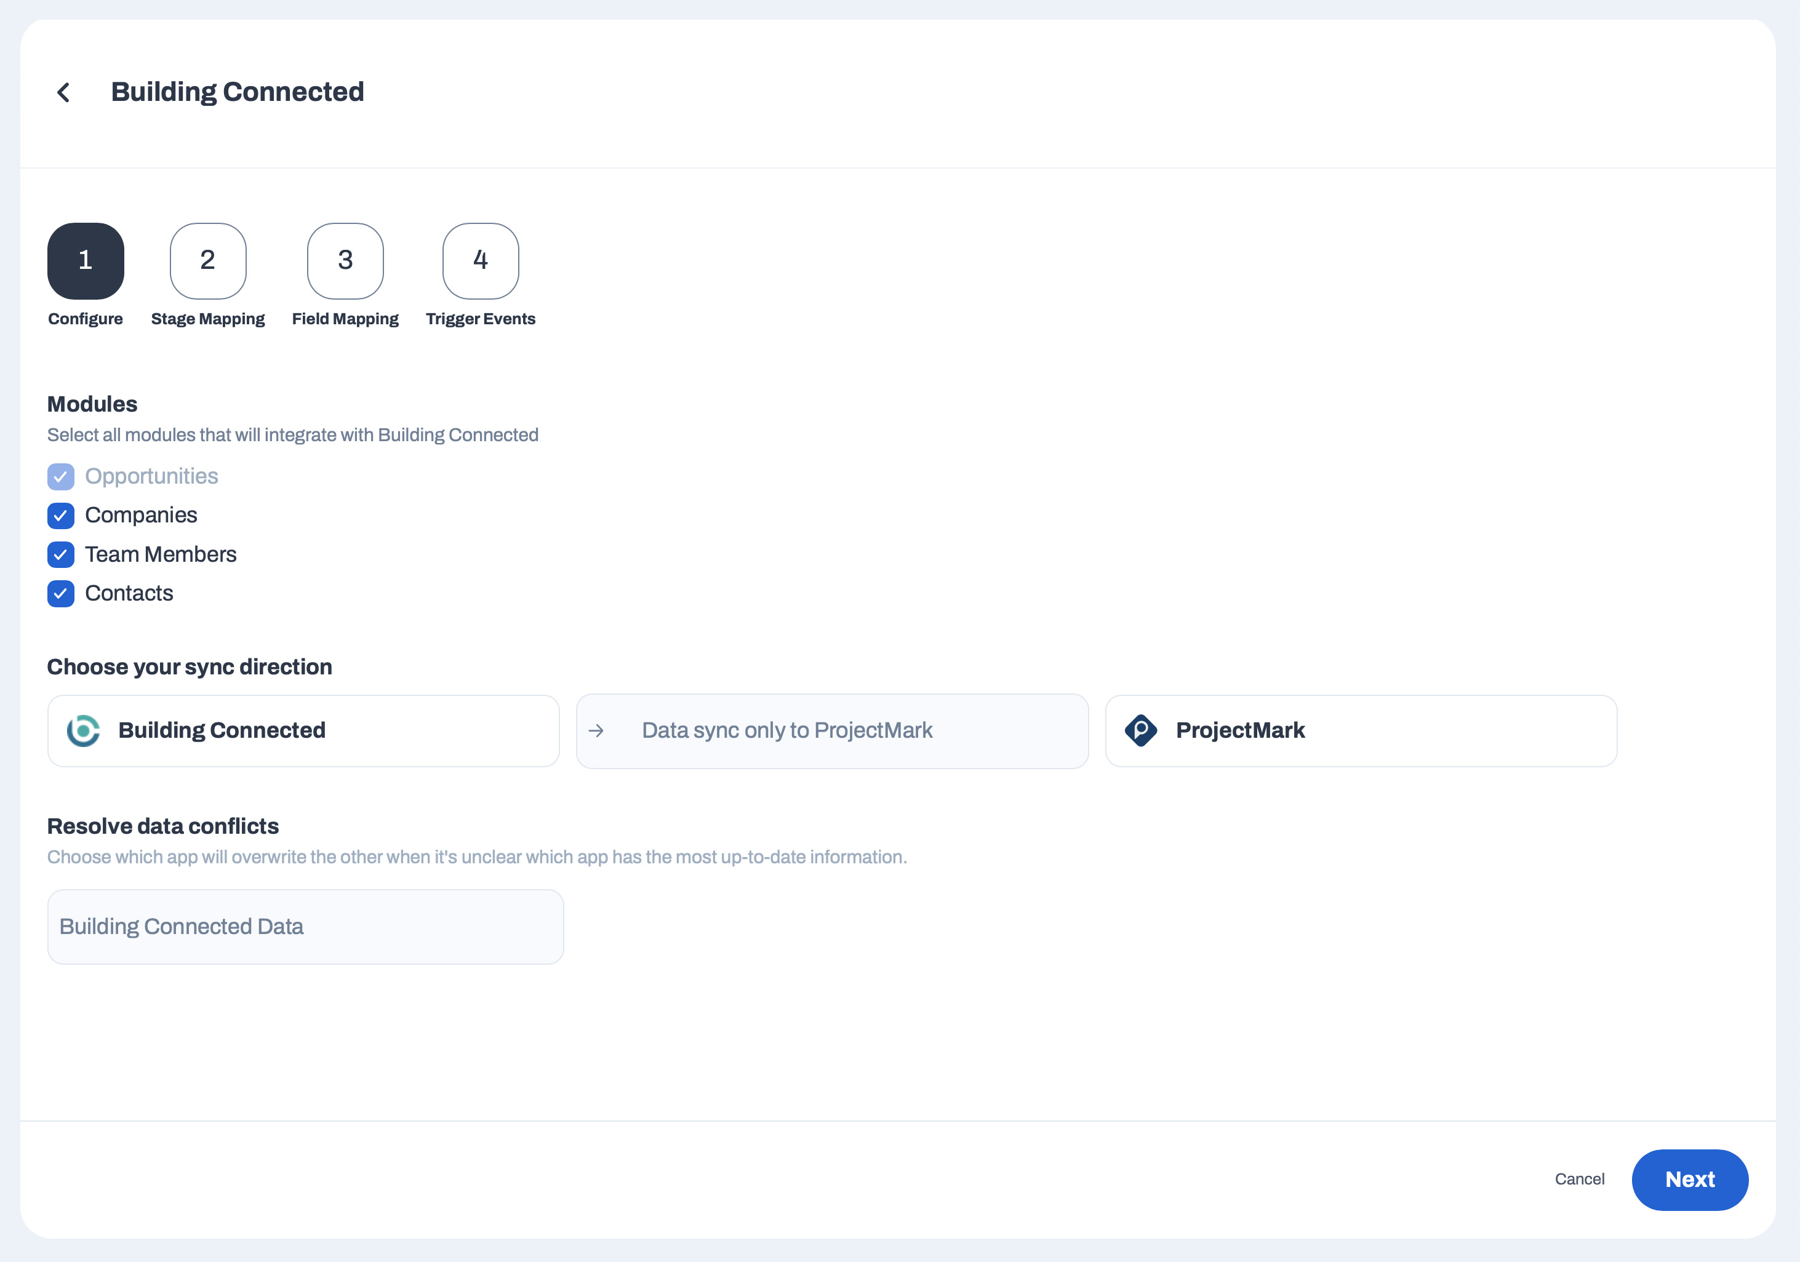Go to step 3 Field Mapping
Image resolution: width=1800 pixels, height=1262 pixels.
[x=345, y=261]
